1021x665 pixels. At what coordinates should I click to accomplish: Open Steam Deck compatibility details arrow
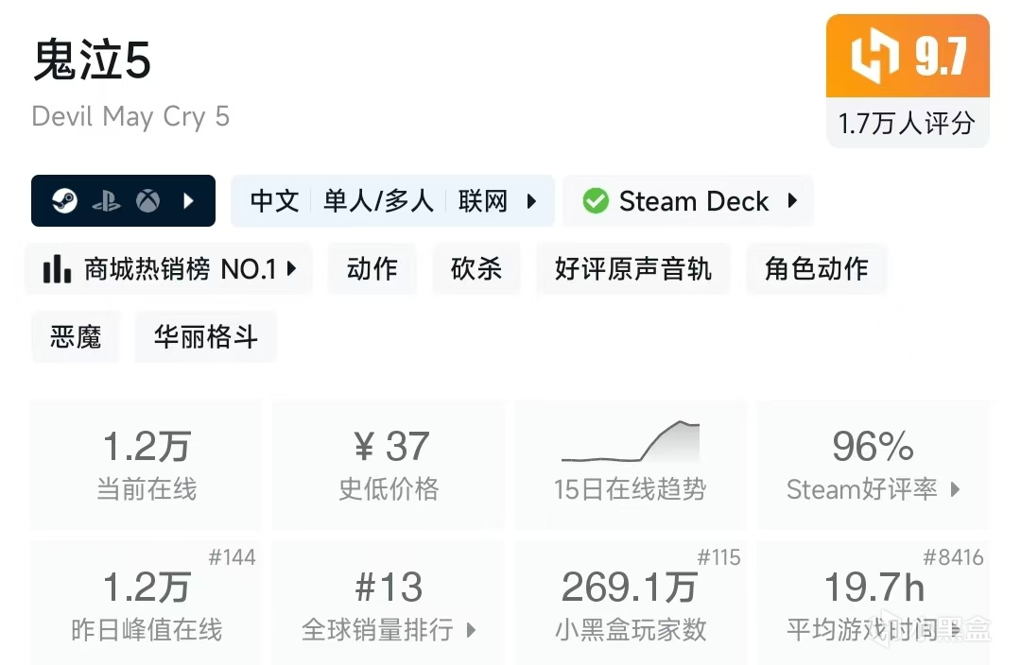[792, 200]
